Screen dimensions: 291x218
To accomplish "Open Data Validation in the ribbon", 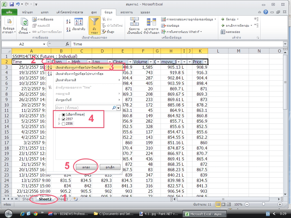I will click(x=189, y=19).
